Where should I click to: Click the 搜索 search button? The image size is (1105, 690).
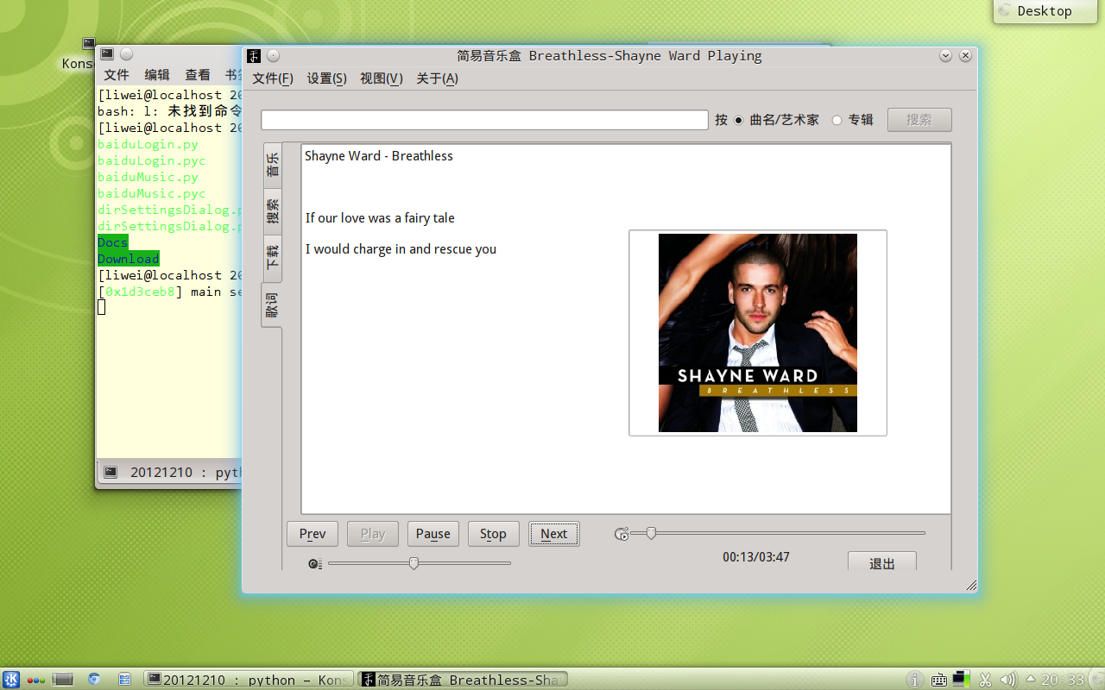[x=919, y=120]
